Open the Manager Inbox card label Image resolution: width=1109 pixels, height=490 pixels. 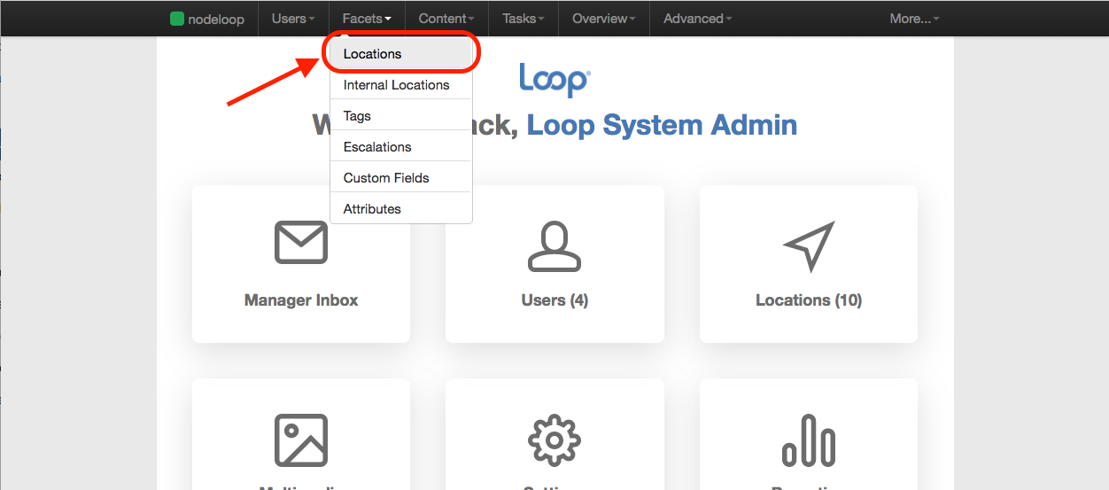301,300
